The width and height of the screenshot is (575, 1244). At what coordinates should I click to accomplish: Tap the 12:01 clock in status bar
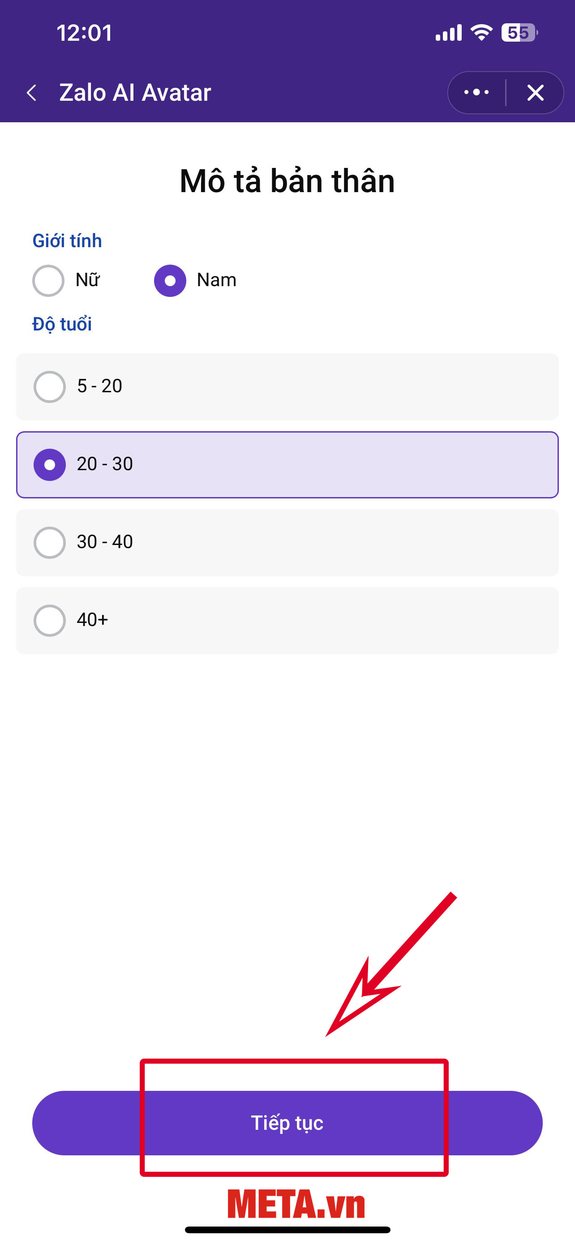(85, 33)
